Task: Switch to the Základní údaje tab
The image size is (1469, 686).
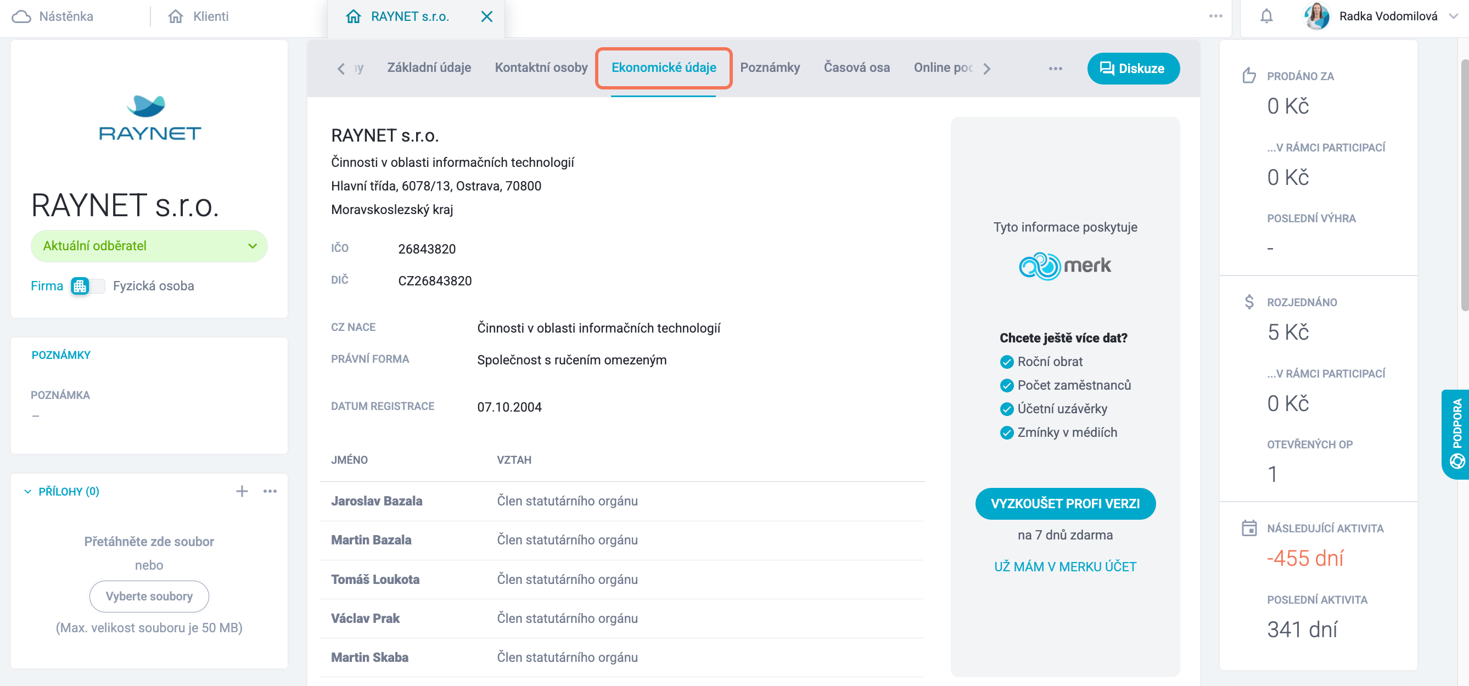Action: coord(429,68)
